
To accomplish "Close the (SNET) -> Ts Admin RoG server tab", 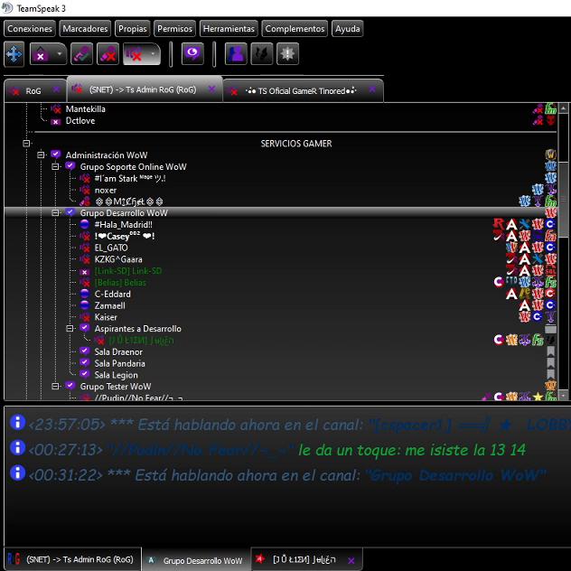I will pyautogui.click(x=211, y=89).
